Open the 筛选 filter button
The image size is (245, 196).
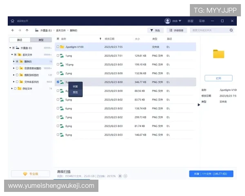point(155,30)
